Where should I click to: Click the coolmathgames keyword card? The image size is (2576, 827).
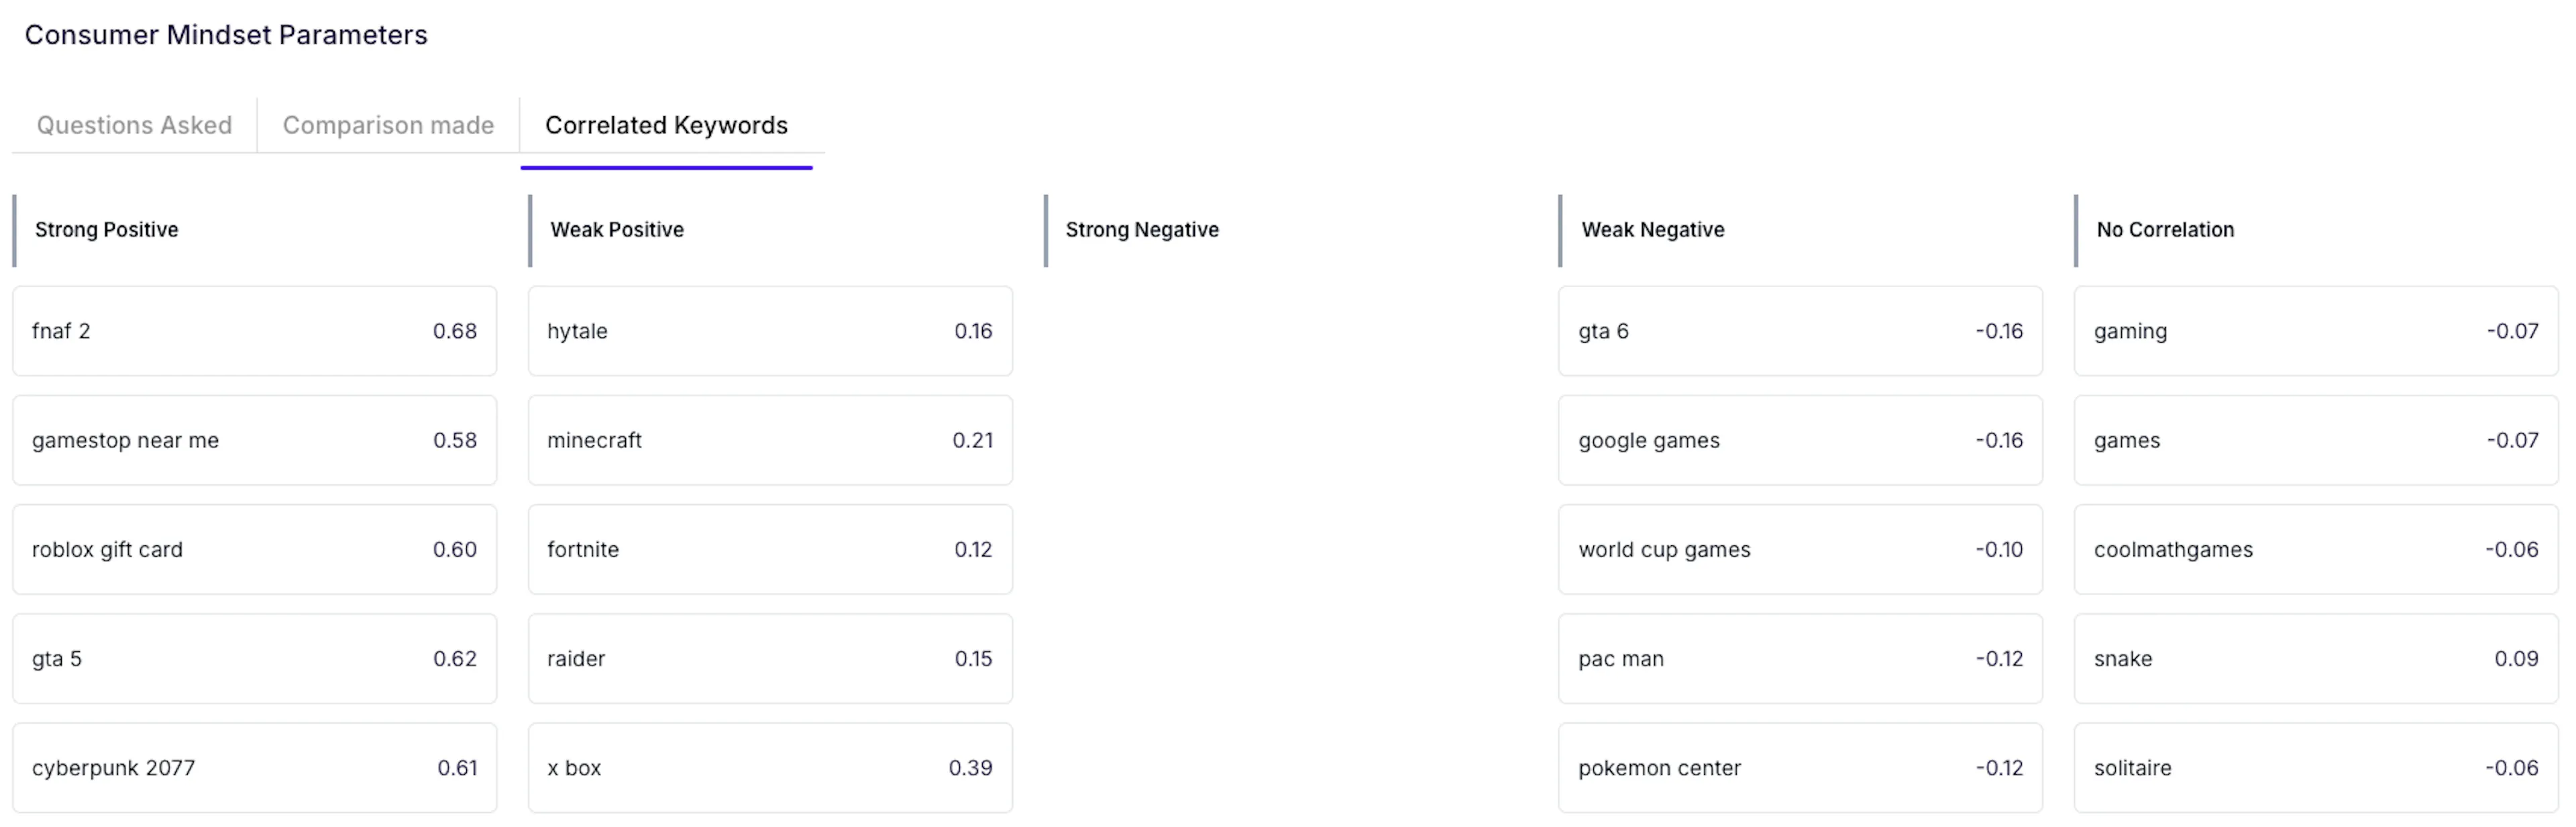2316,549
